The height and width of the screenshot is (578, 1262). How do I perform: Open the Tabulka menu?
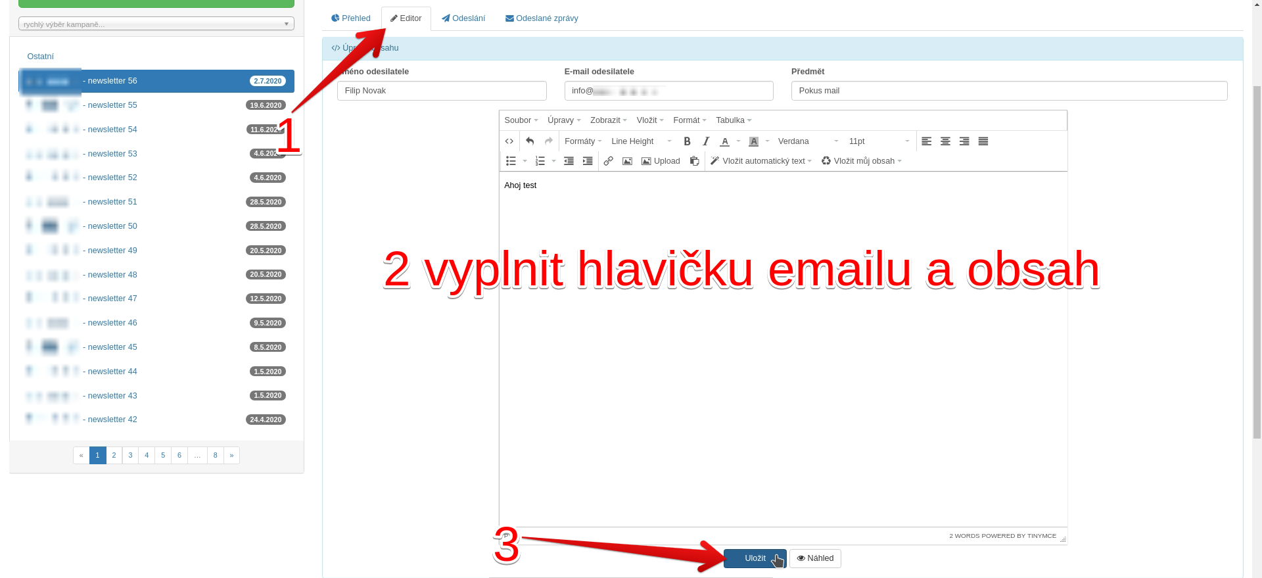734,120
